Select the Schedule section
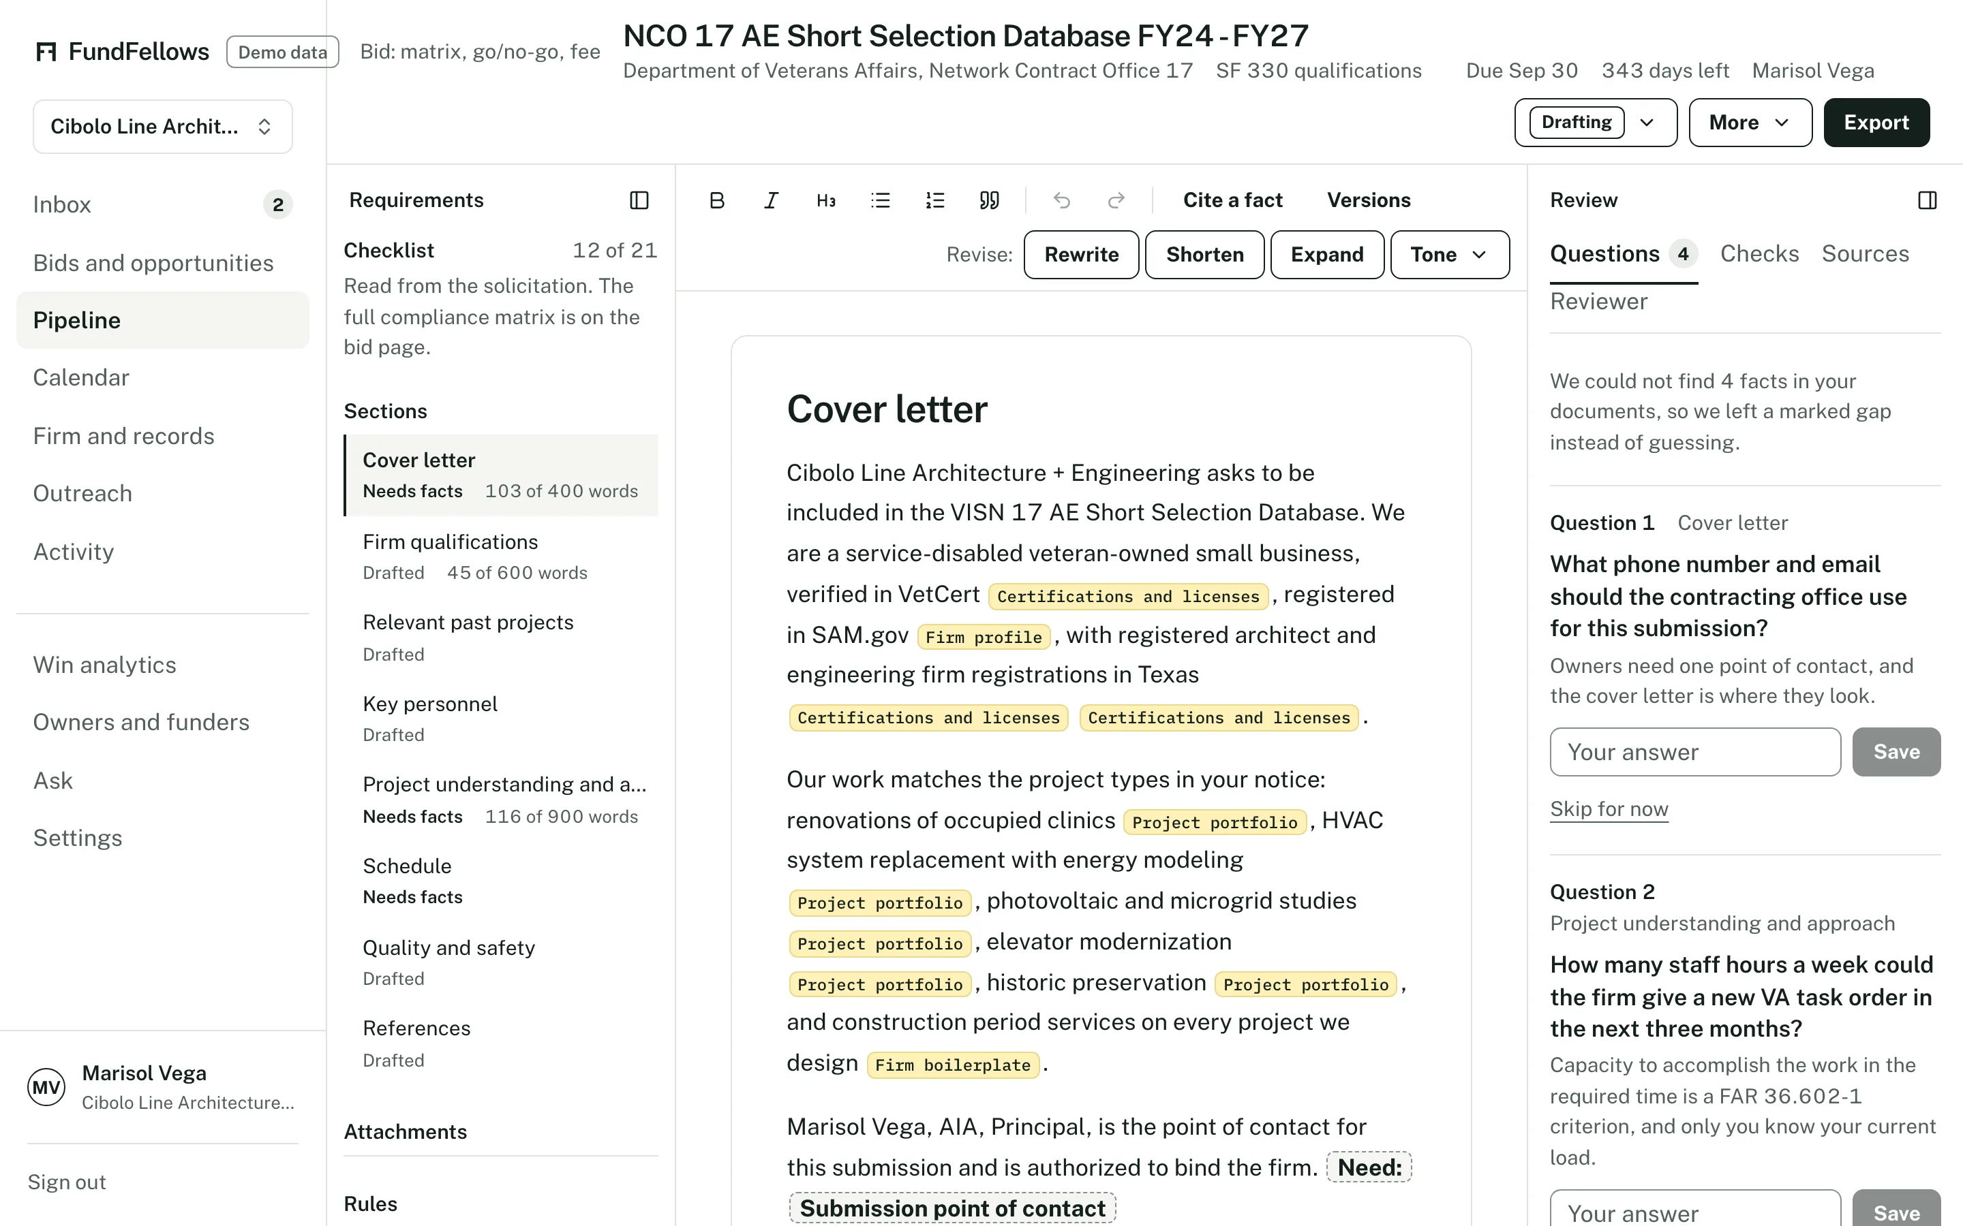This screenshot has width=1963, height=1226. click(x=501, y=881)
